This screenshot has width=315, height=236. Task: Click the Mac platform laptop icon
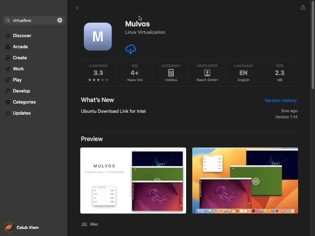coord(84,224)
